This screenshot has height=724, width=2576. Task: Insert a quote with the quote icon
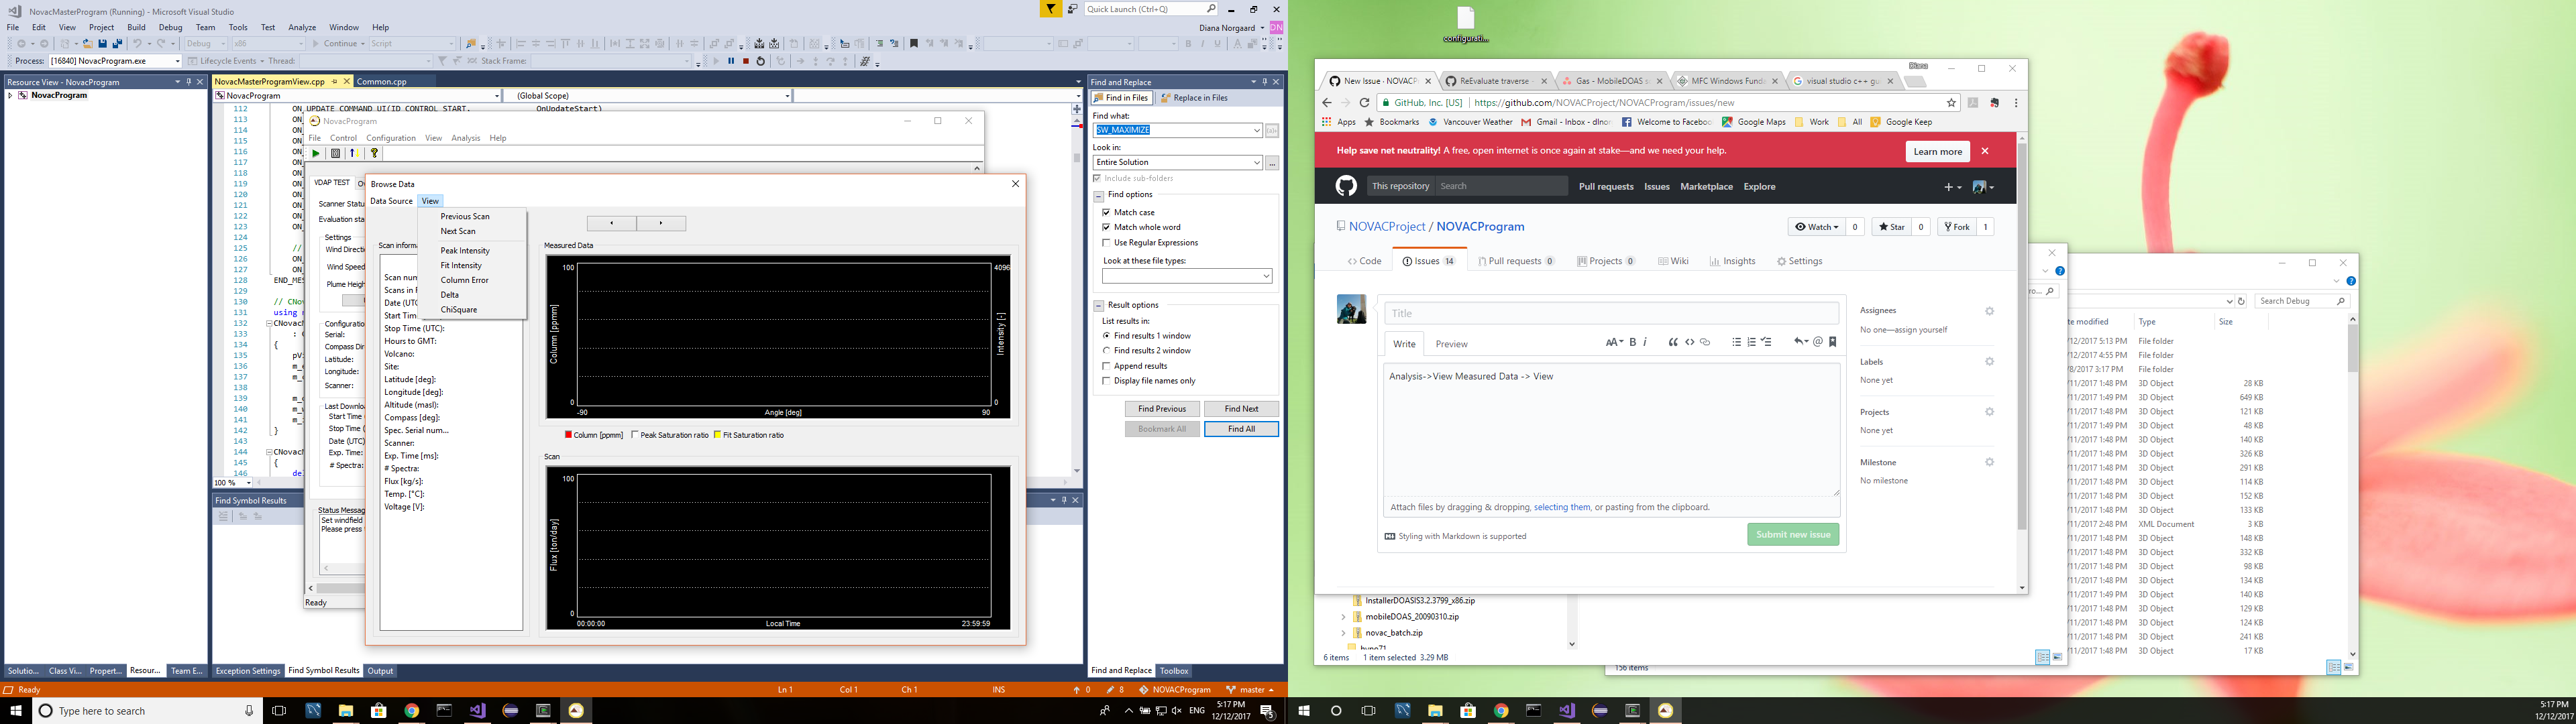click(1673, 342)
